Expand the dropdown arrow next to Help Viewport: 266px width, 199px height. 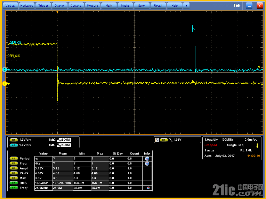[186, 6]
